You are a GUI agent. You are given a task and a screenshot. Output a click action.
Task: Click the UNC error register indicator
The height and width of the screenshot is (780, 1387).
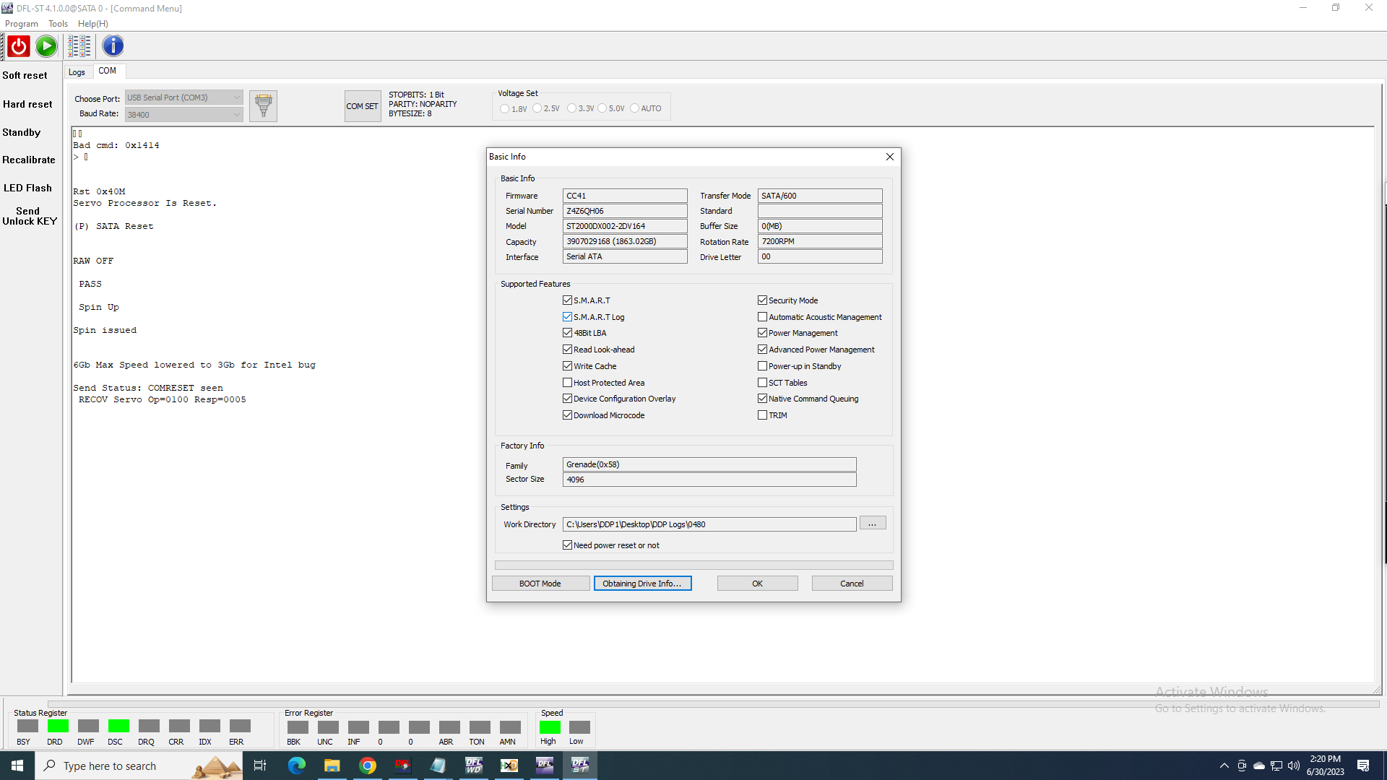328,727
